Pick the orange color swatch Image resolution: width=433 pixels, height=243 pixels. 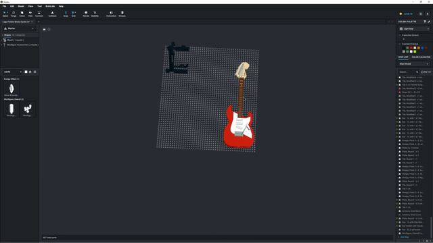(418, 48)
